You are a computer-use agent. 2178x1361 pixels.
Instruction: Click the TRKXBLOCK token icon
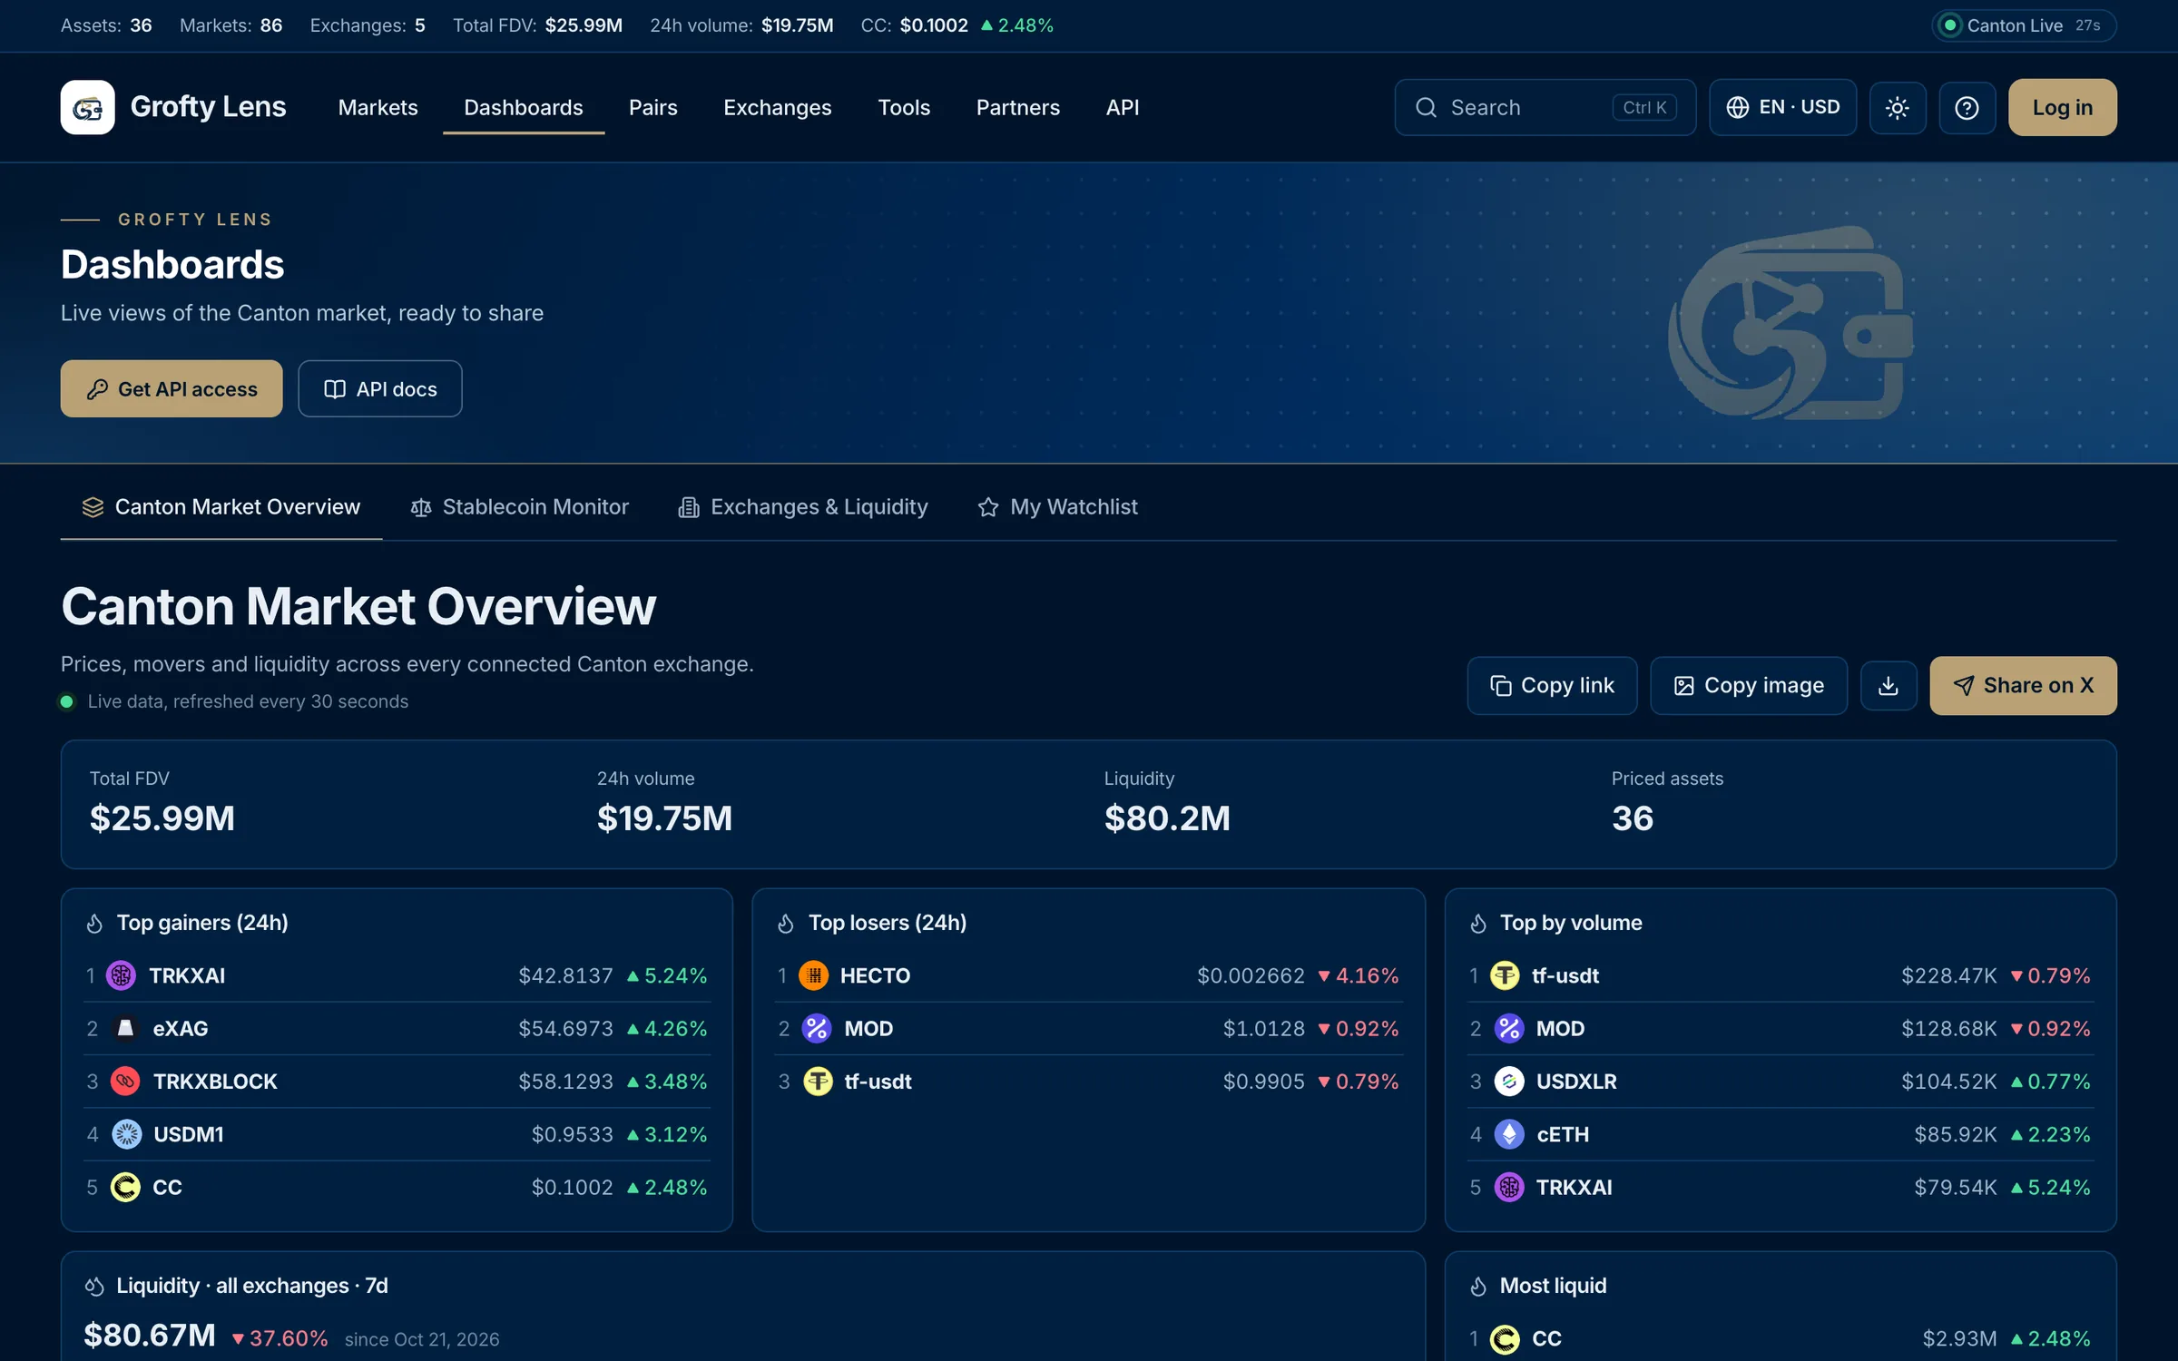click(x=125, y=1081)
